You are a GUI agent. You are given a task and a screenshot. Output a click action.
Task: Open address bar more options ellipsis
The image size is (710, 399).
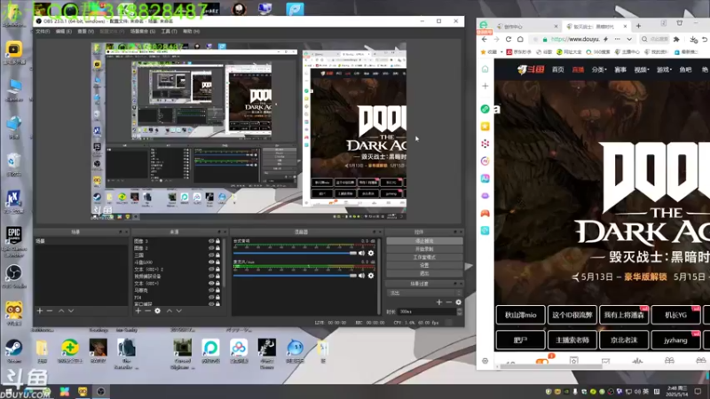click(x=617, y=39)
